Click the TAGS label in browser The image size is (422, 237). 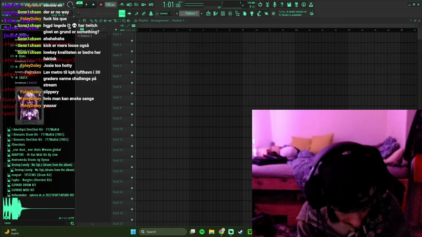tap(7, 223)
